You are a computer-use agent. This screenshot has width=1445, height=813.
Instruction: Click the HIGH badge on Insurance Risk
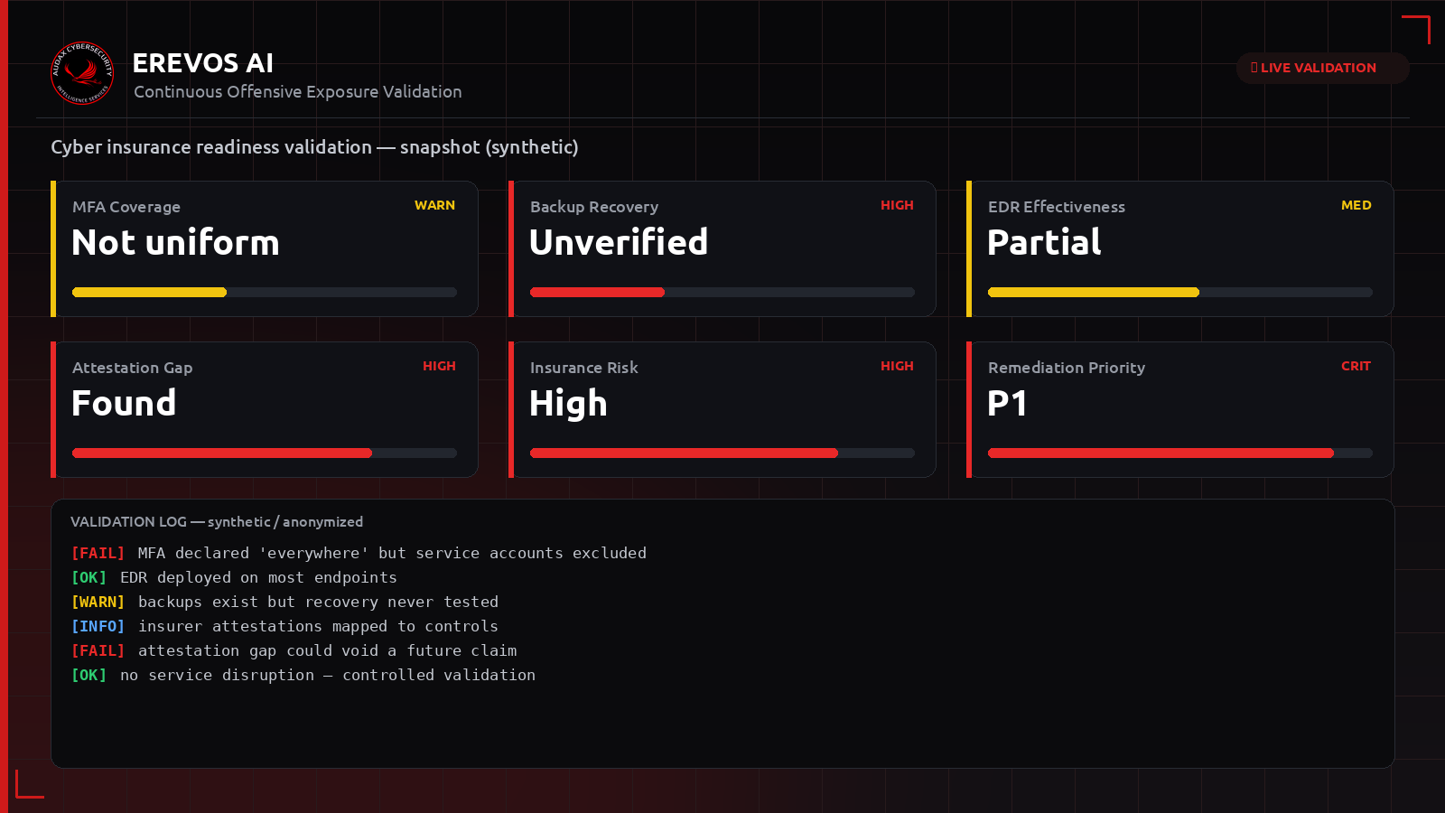pyautogui.click(x=897, y=366)
